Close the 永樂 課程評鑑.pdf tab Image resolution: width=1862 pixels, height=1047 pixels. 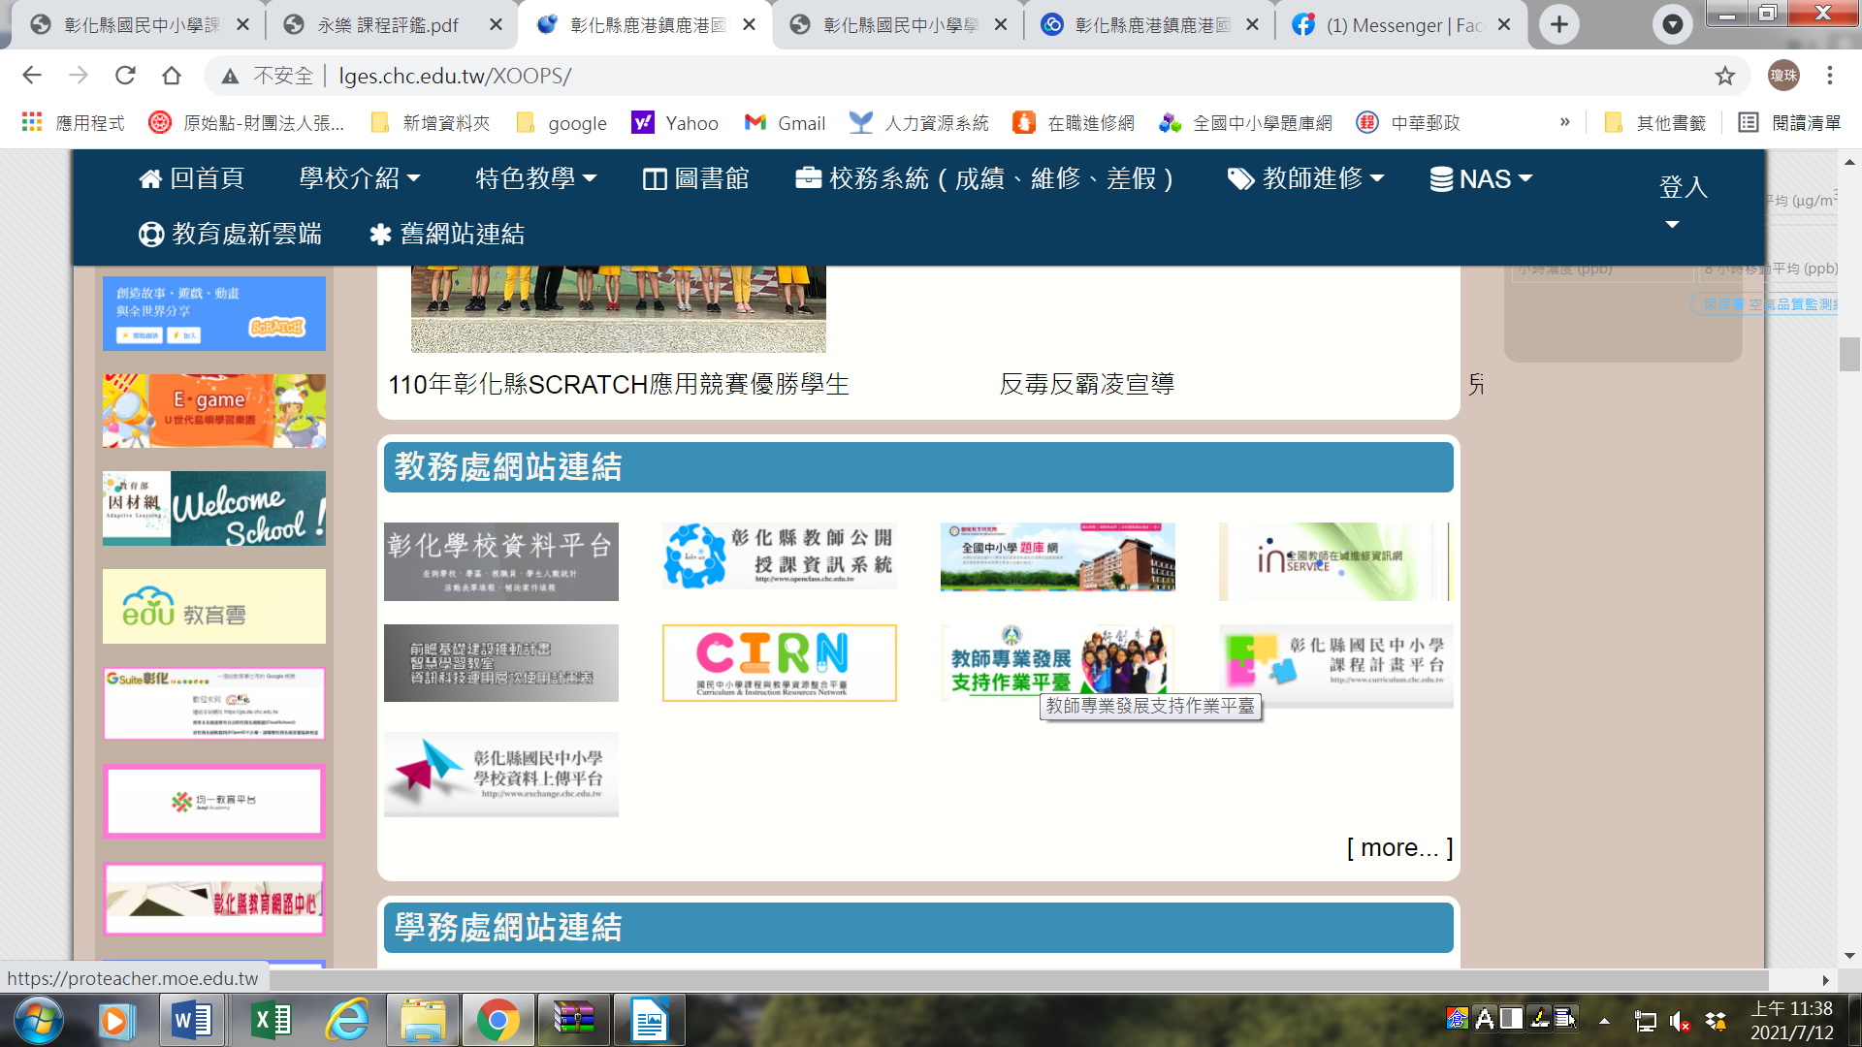pos(496,25)
